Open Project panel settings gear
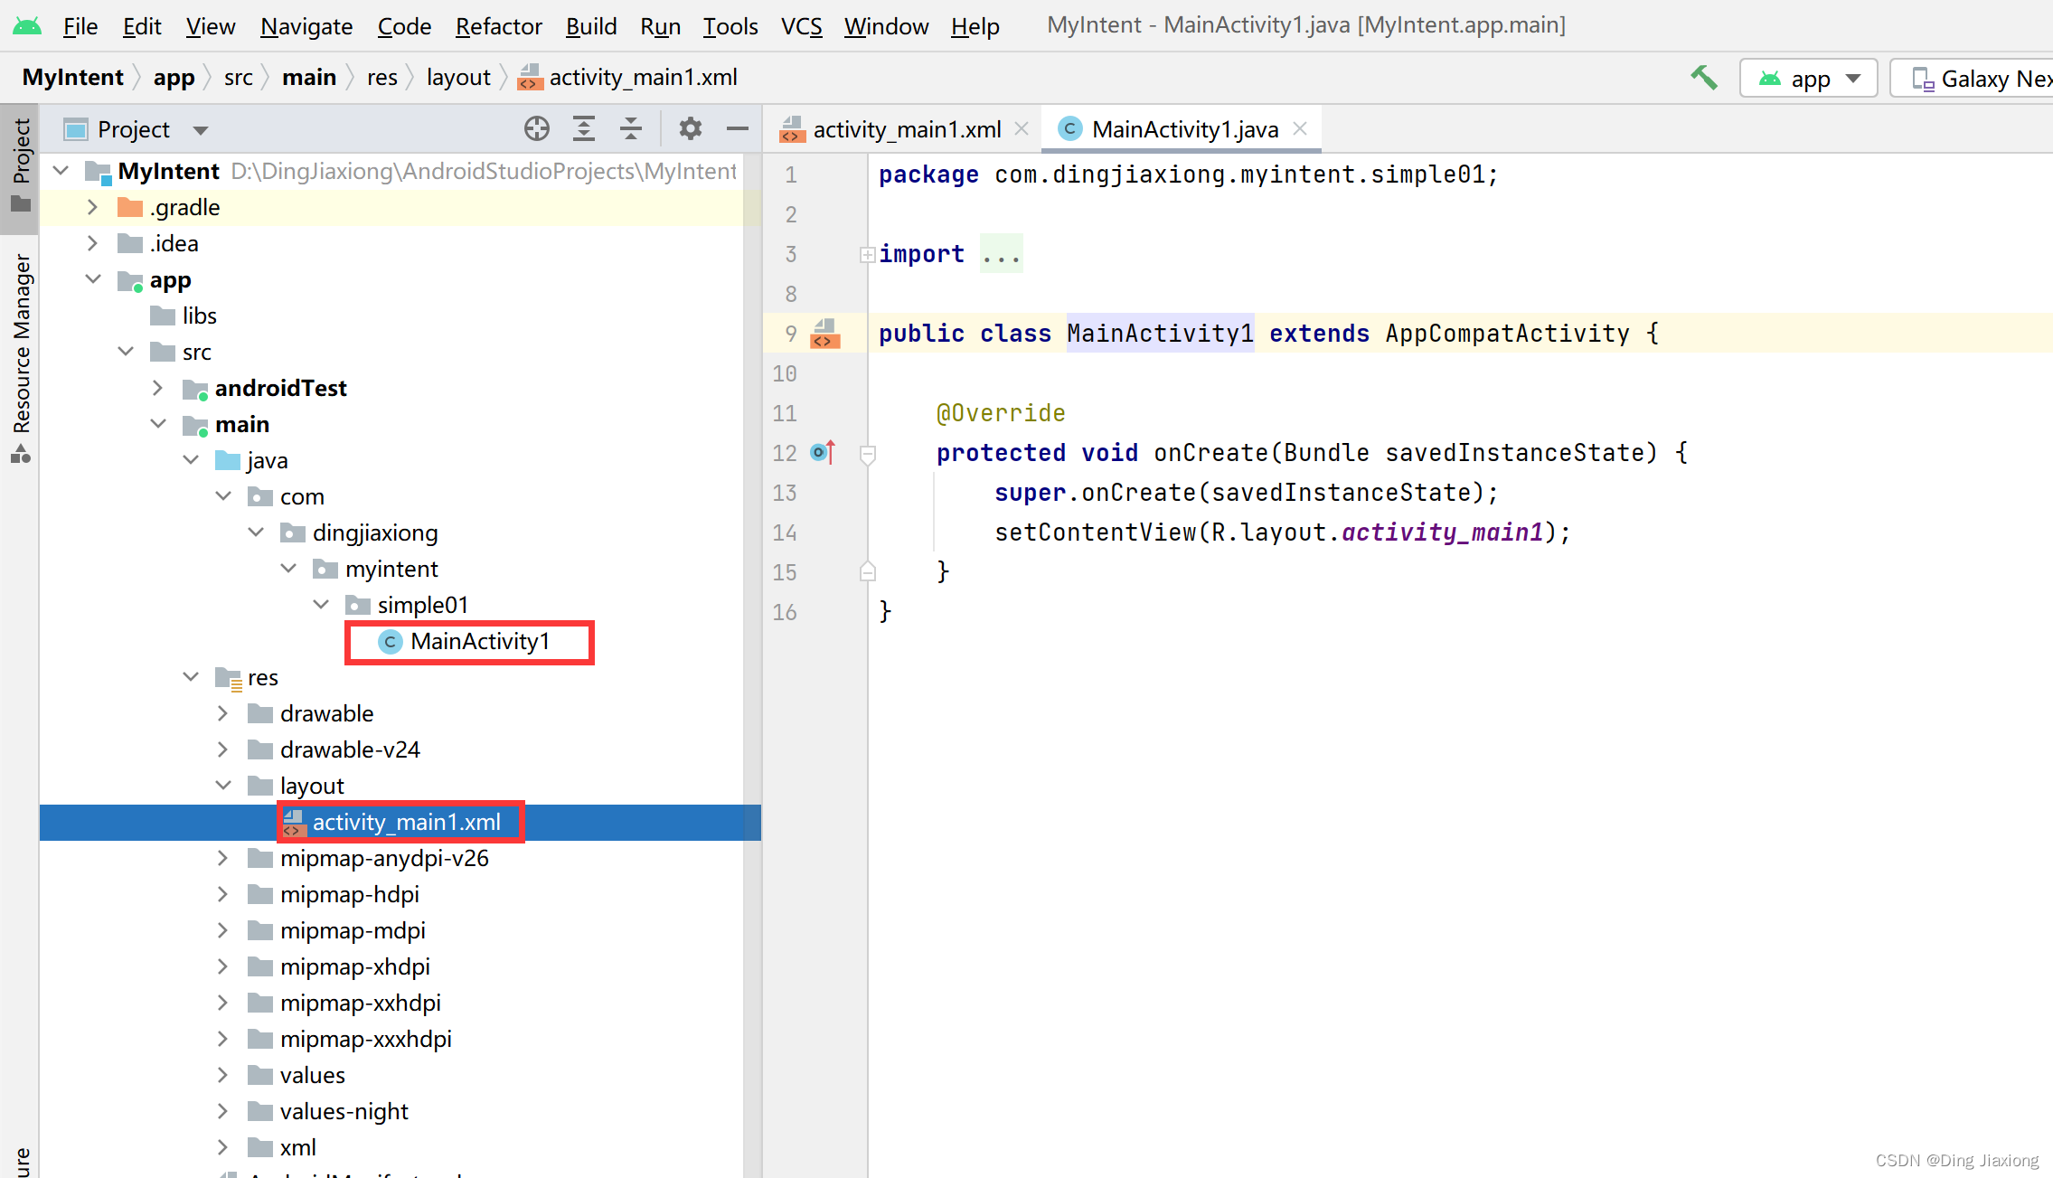Screen dimensions: 2053x1178 (x=691, y=129)
